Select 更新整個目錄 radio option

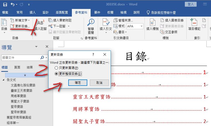tap(56, 74)
